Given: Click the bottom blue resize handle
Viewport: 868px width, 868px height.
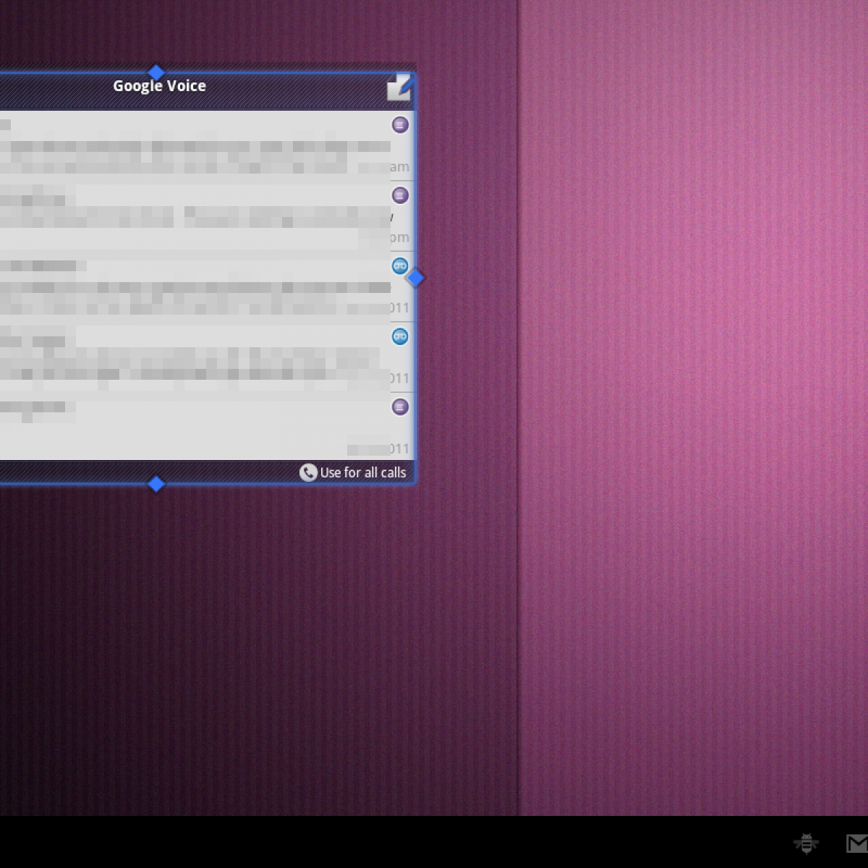Looking at the screenshot, I should click(x=156, y=484).
